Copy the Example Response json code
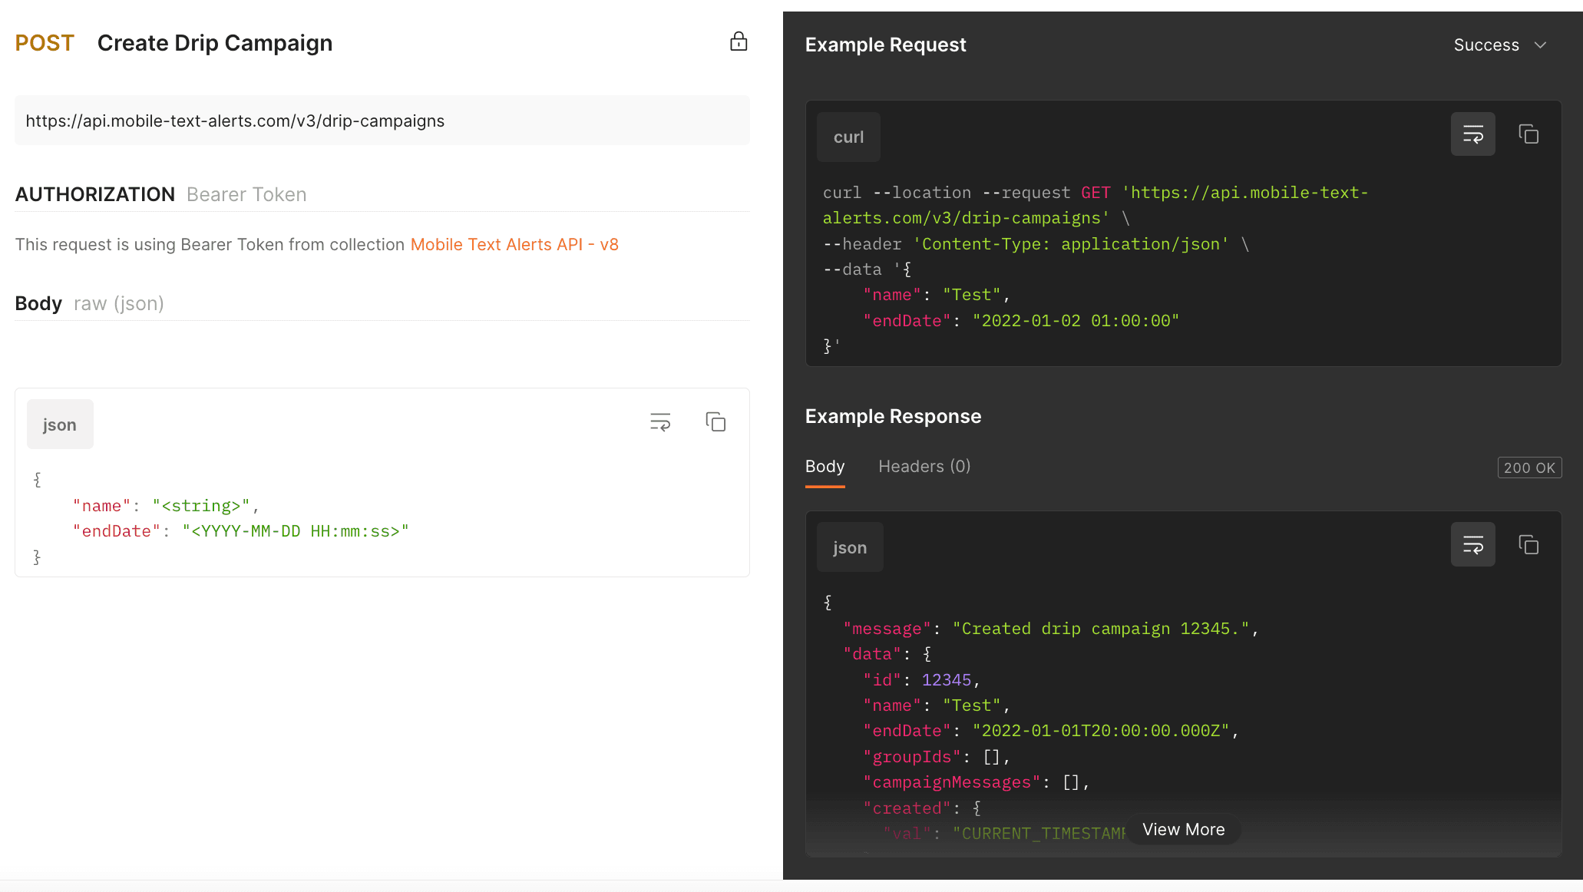1583x892 pixels. [x=1528, y=545]
